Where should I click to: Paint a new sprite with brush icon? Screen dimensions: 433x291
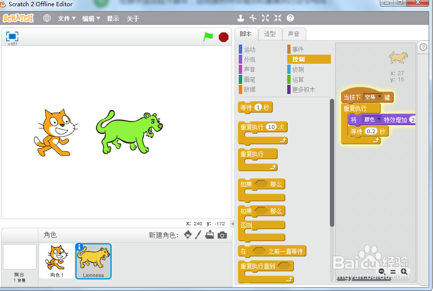pos(198,235)
